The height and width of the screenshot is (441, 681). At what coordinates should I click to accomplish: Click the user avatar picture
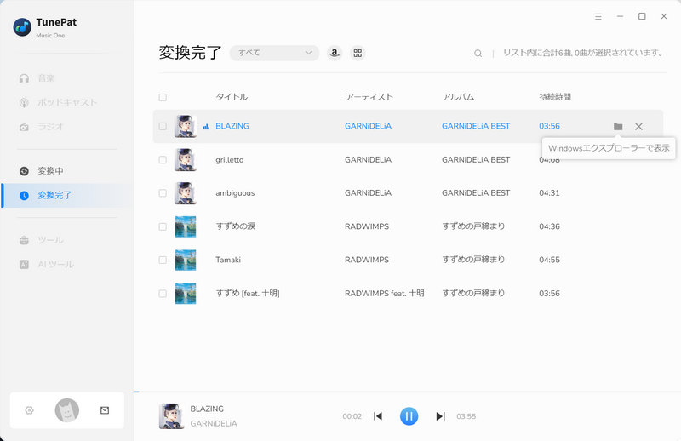tap(67, 410)
